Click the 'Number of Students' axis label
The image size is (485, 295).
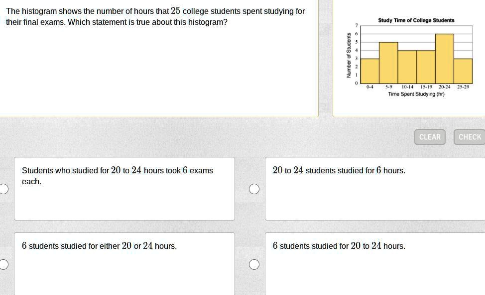[x=349, y=55]
